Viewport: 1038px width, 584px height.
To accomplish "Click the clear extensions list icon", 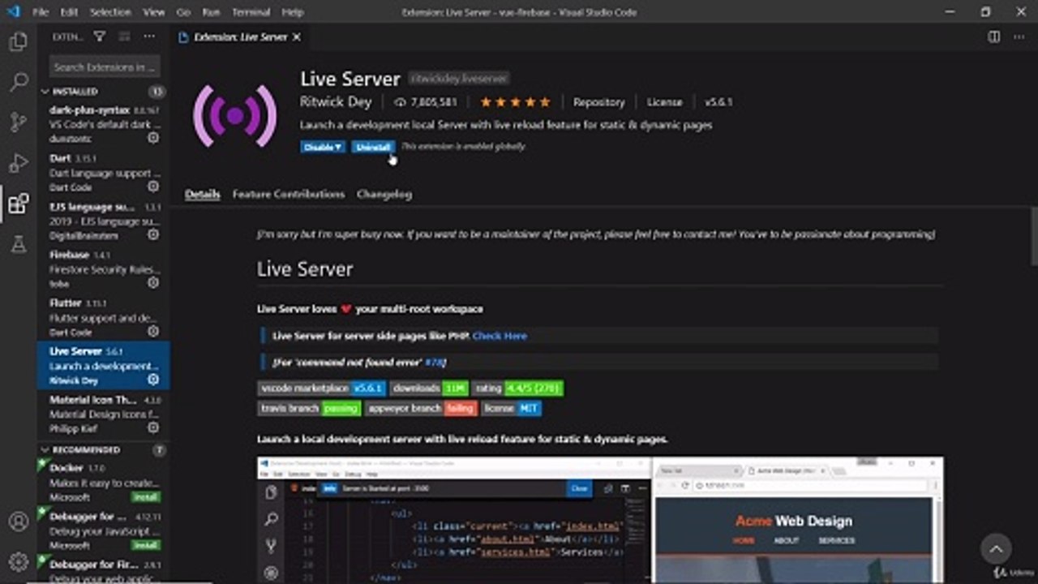I will point(124,36).
